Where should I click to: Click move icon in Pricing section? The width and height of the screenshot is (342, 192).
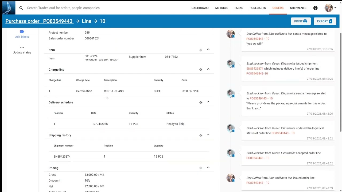click(201, 168)
